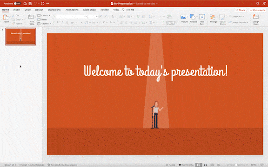Expand the Picture dropdown arrow
The height and width of the screenshot is (167, 268).
188,17
